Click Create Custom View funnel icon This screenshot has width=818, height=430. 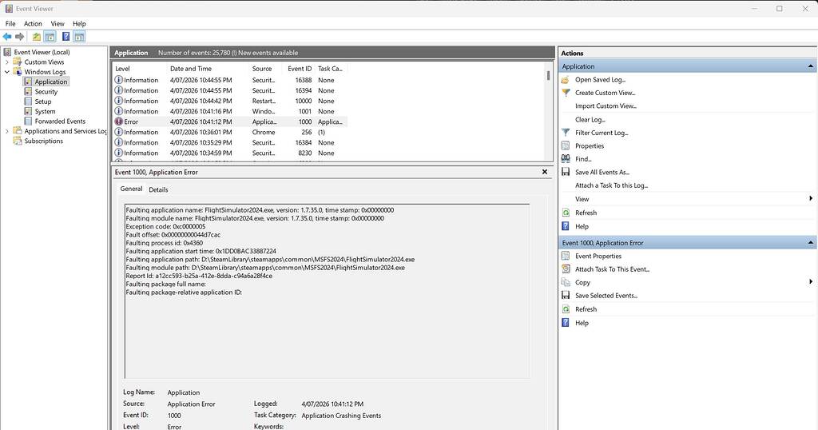click(566, 93)
